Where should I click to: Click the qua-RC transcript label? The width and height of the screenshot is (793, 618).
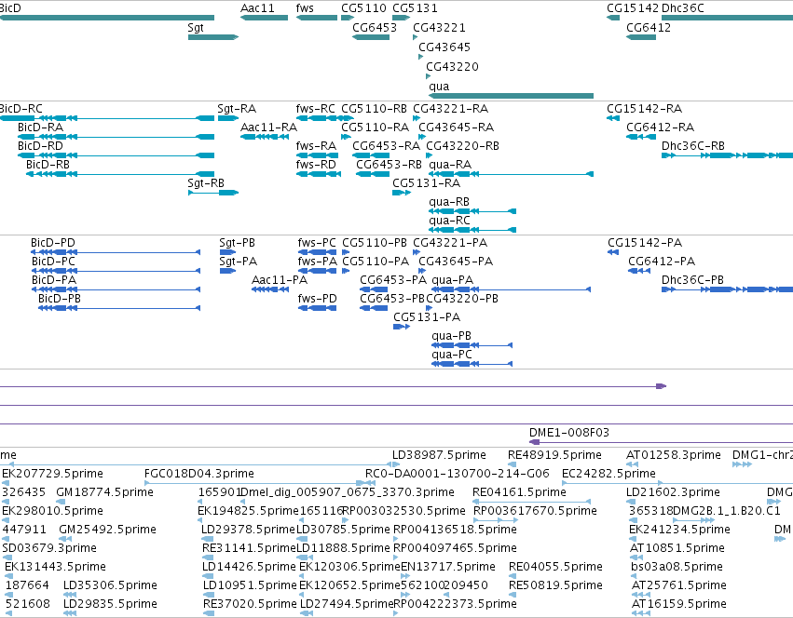coord(449,221)
